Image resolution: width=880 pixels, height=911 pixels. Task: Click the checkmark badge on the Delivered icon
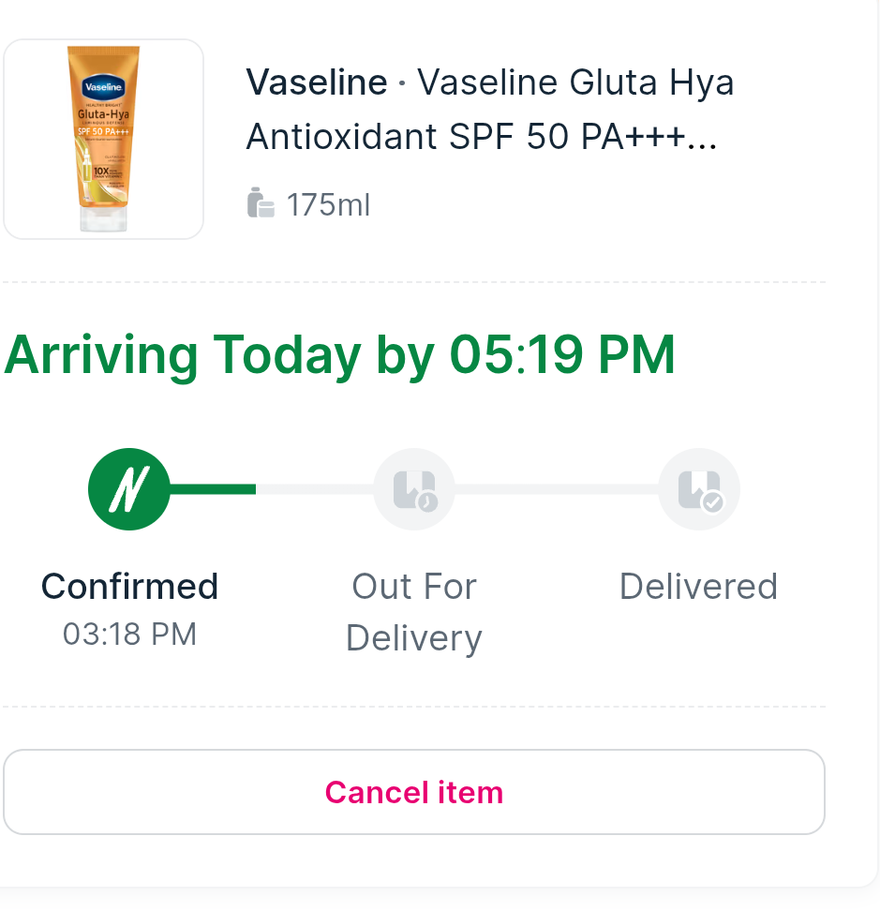click(x=713, y=502)
